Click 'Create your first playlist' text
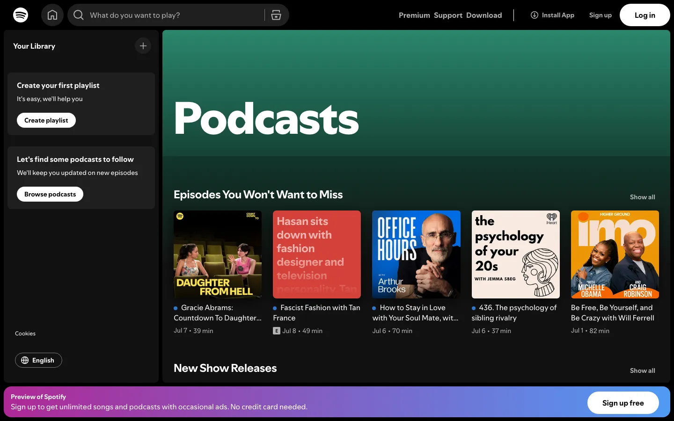 click(x=58, y=86)
